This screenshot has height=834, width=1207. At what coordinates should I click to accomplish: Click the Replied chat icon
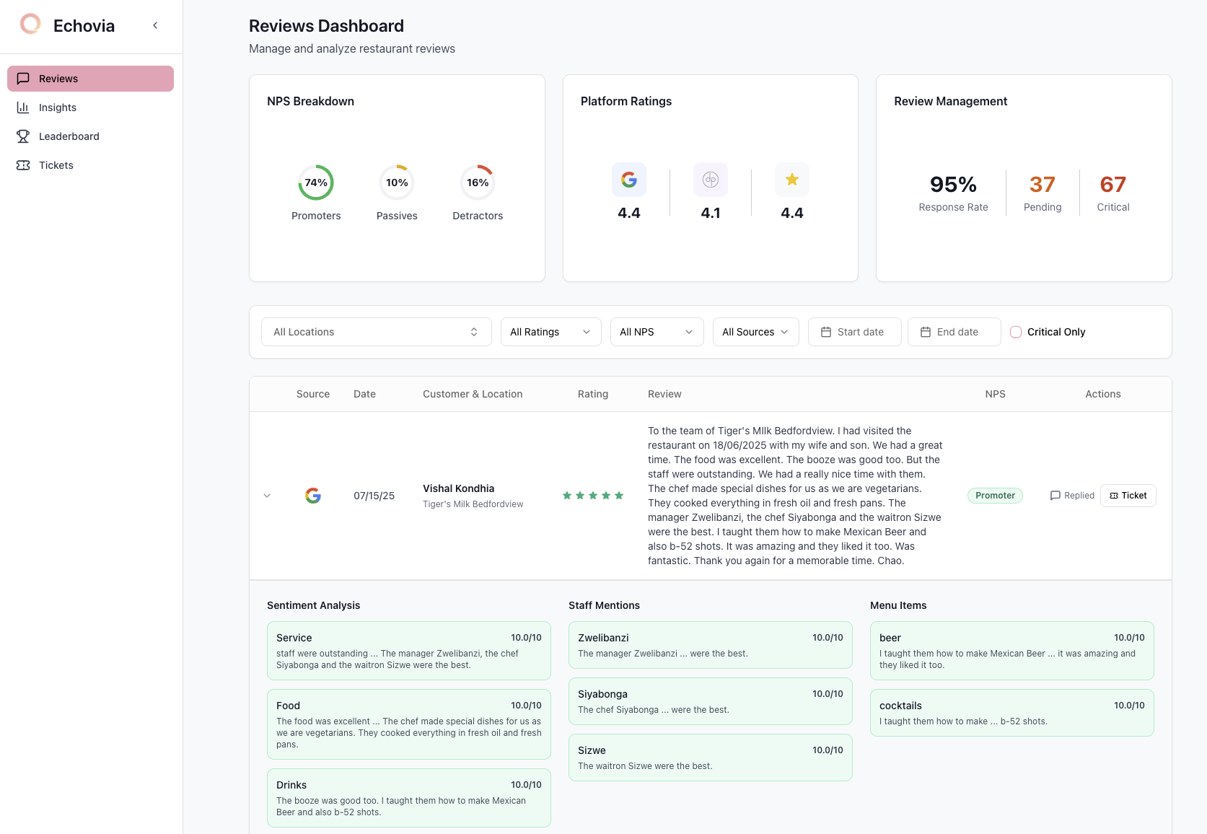coord(1055,496)
